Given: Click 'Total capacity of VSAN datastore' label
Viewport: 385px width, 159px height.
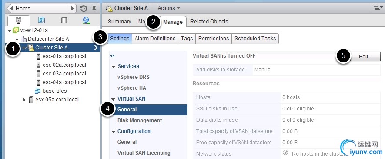Looking at the screenshot, I should point(234,131).
